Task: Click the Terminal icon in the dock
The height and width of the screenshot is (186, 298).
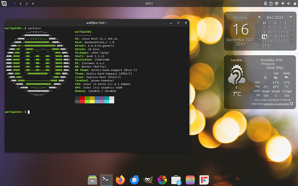Action: click(x=106, y=180)
